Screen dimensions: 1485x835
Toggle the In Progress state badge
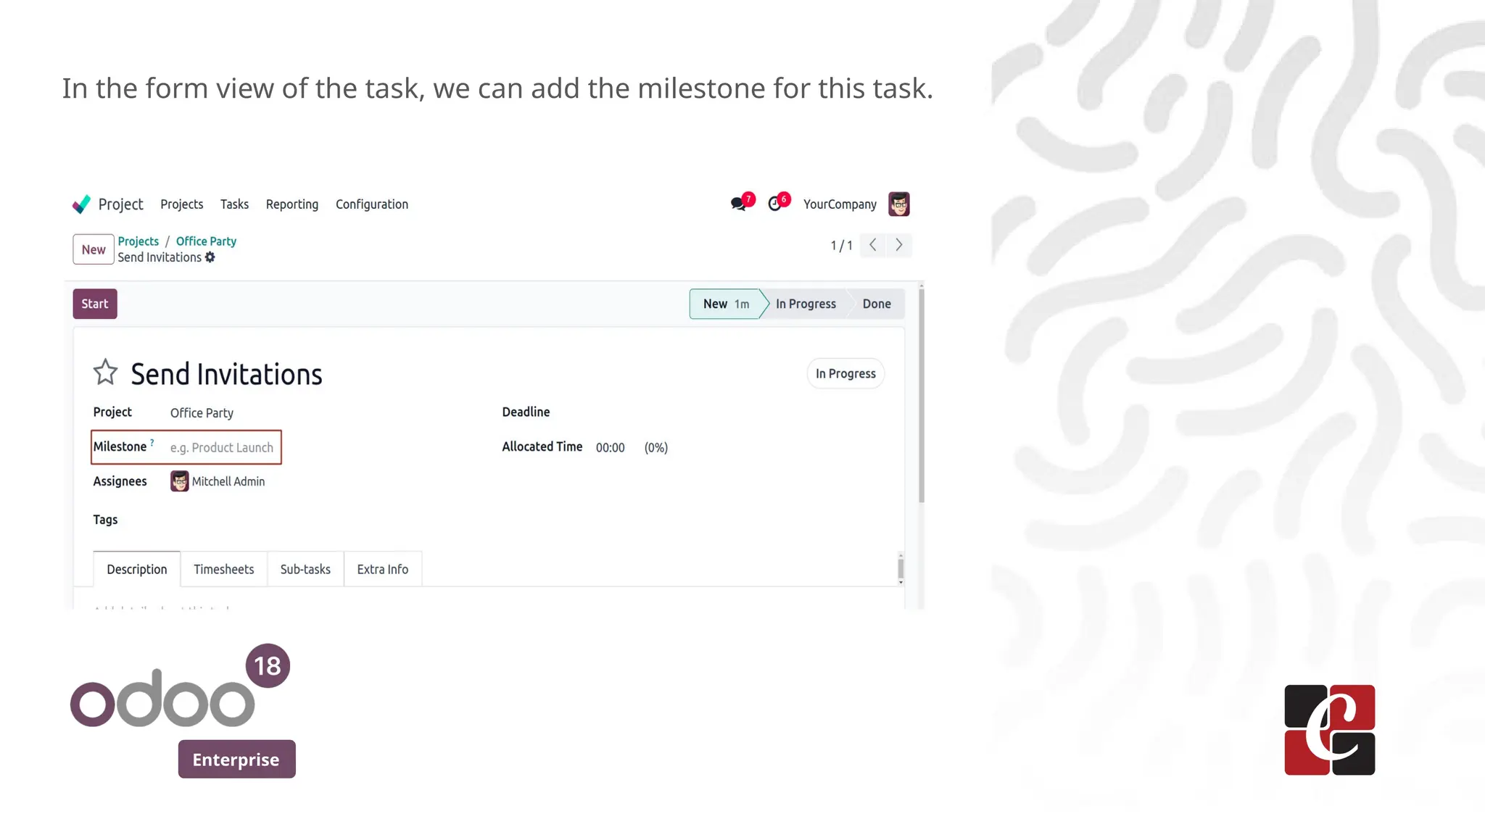coord(845,373)
